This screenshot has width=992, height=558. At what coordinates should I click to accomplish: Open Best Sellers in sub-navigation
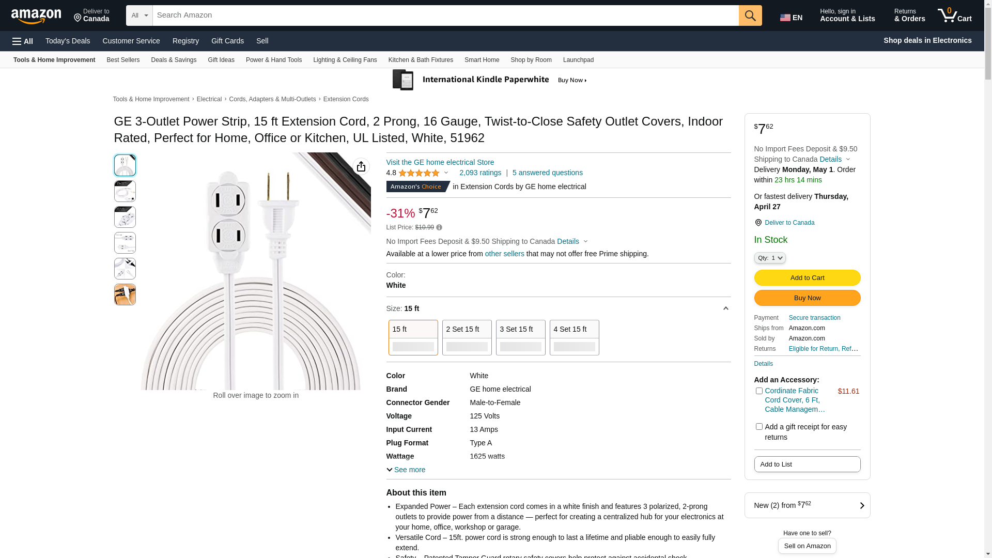tap(123, 60)
